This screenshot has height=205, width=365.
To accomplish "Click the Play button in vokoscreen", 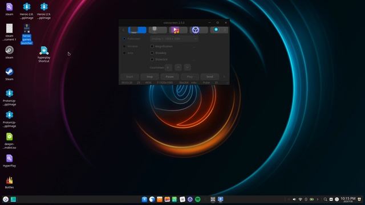I will click(190, 77).
